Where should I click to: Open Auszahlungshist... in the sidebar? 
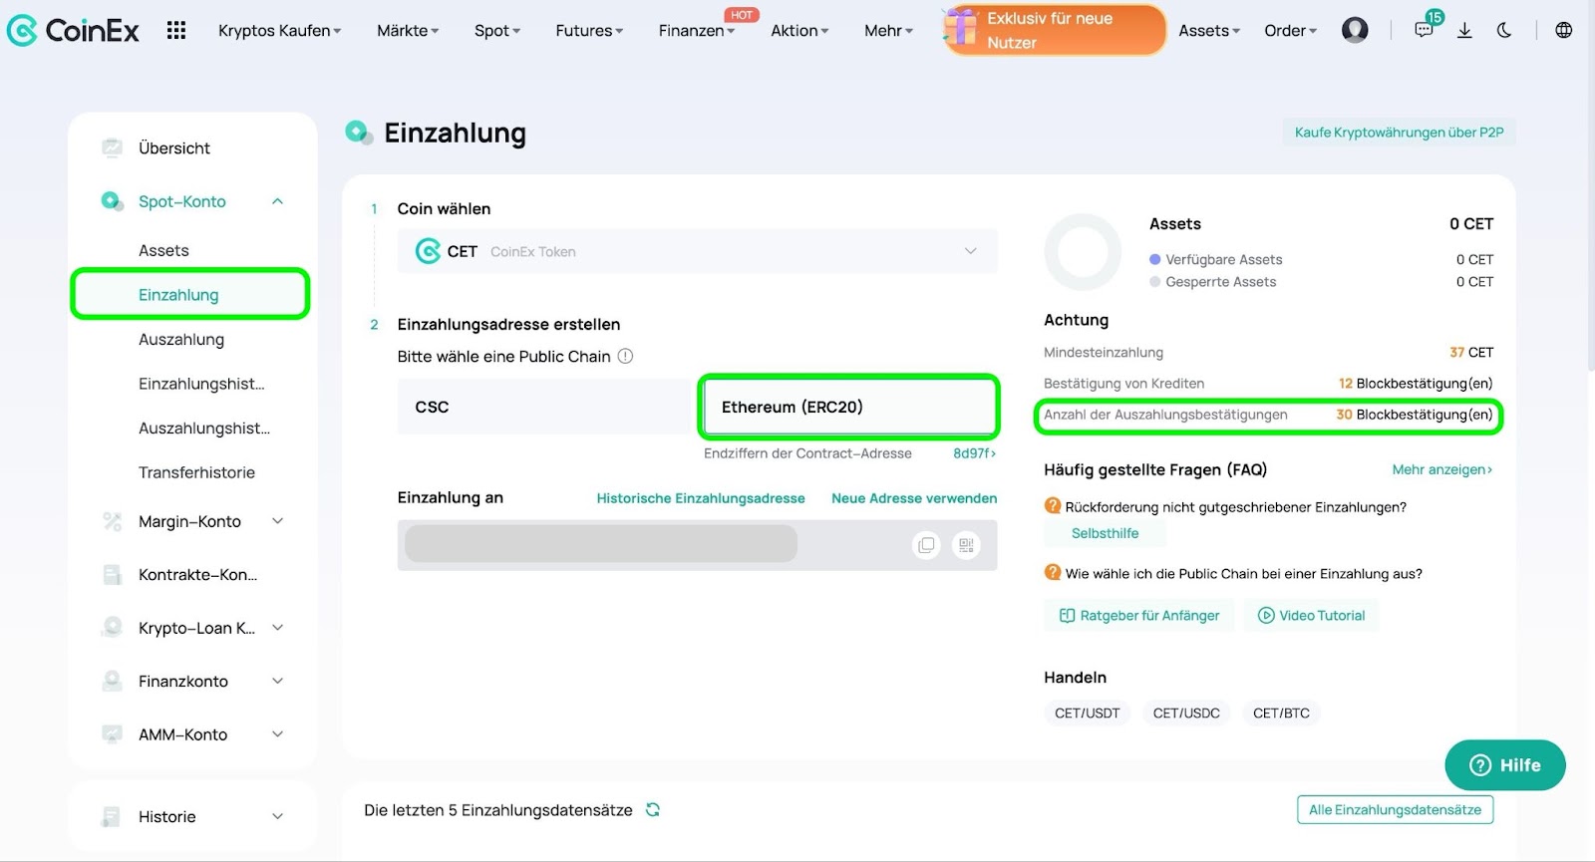(x=204, y=429)
